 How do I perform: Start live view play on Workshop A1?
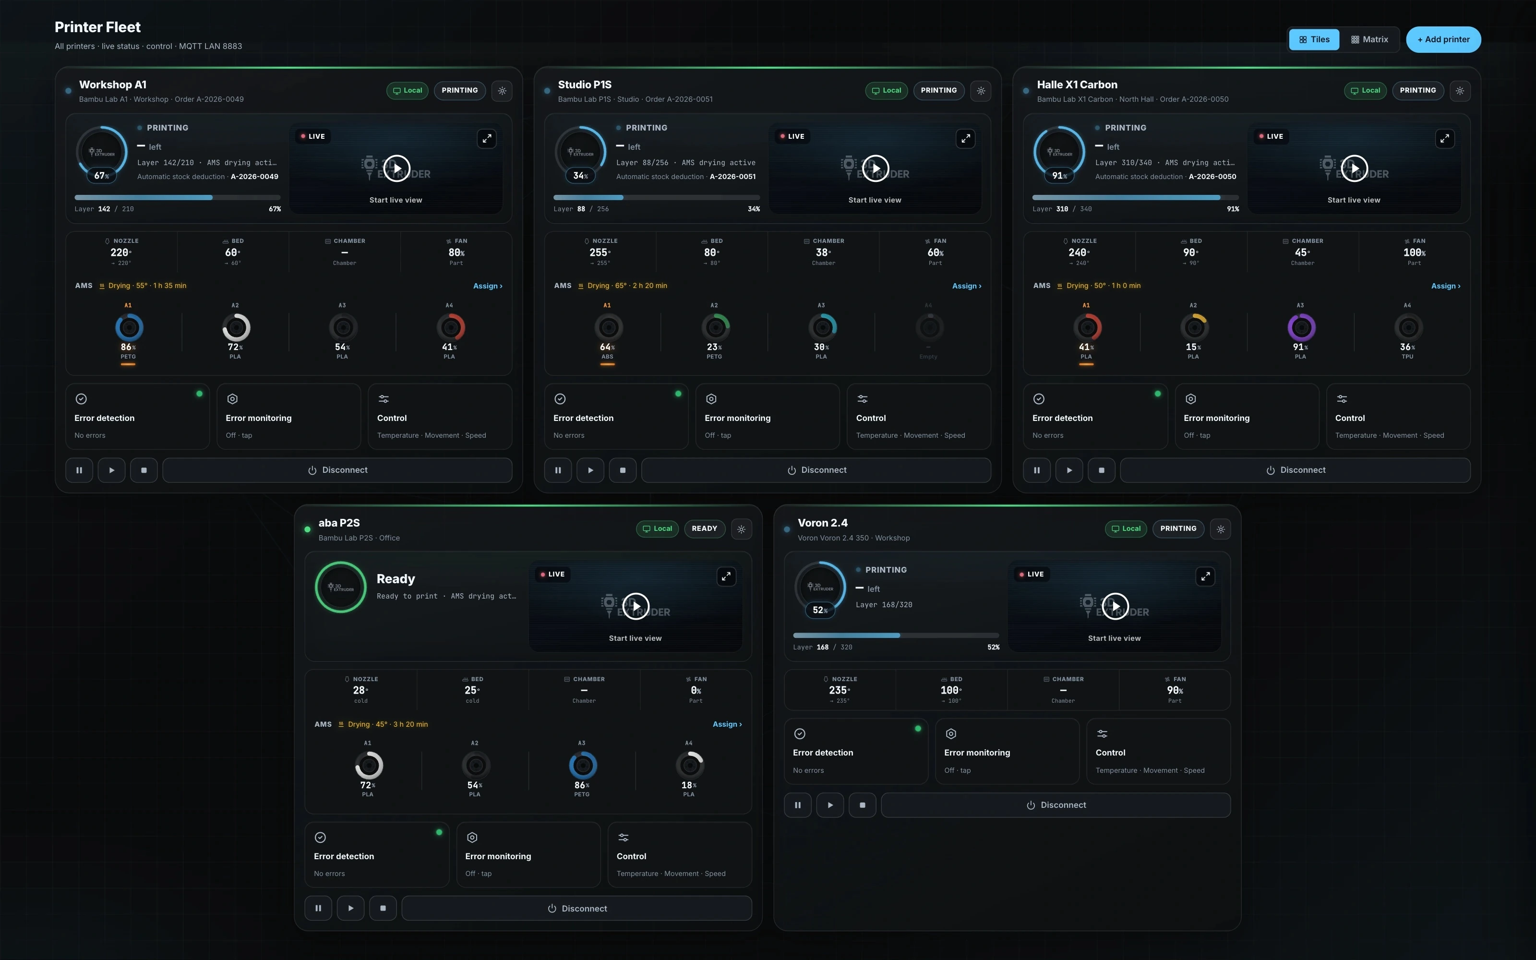(x=396, y=168)
